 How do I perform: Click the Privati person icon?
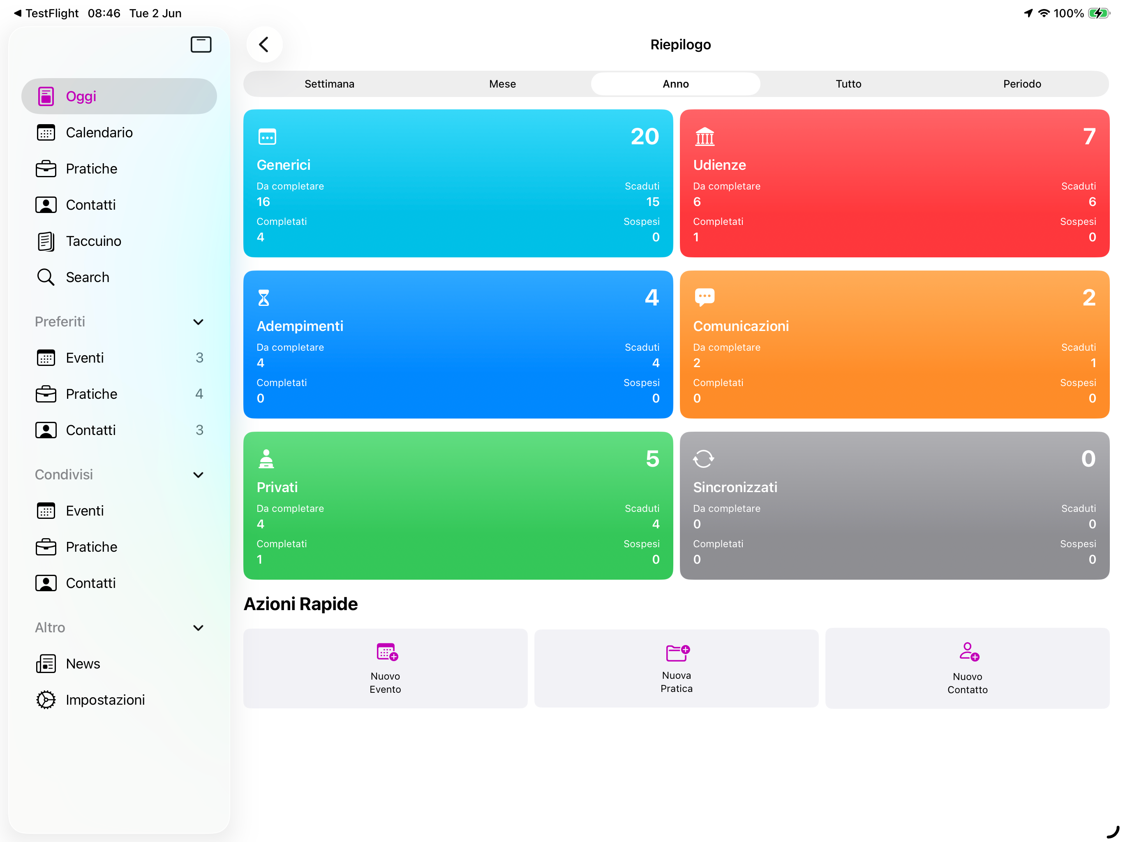[x=266, y=458]
